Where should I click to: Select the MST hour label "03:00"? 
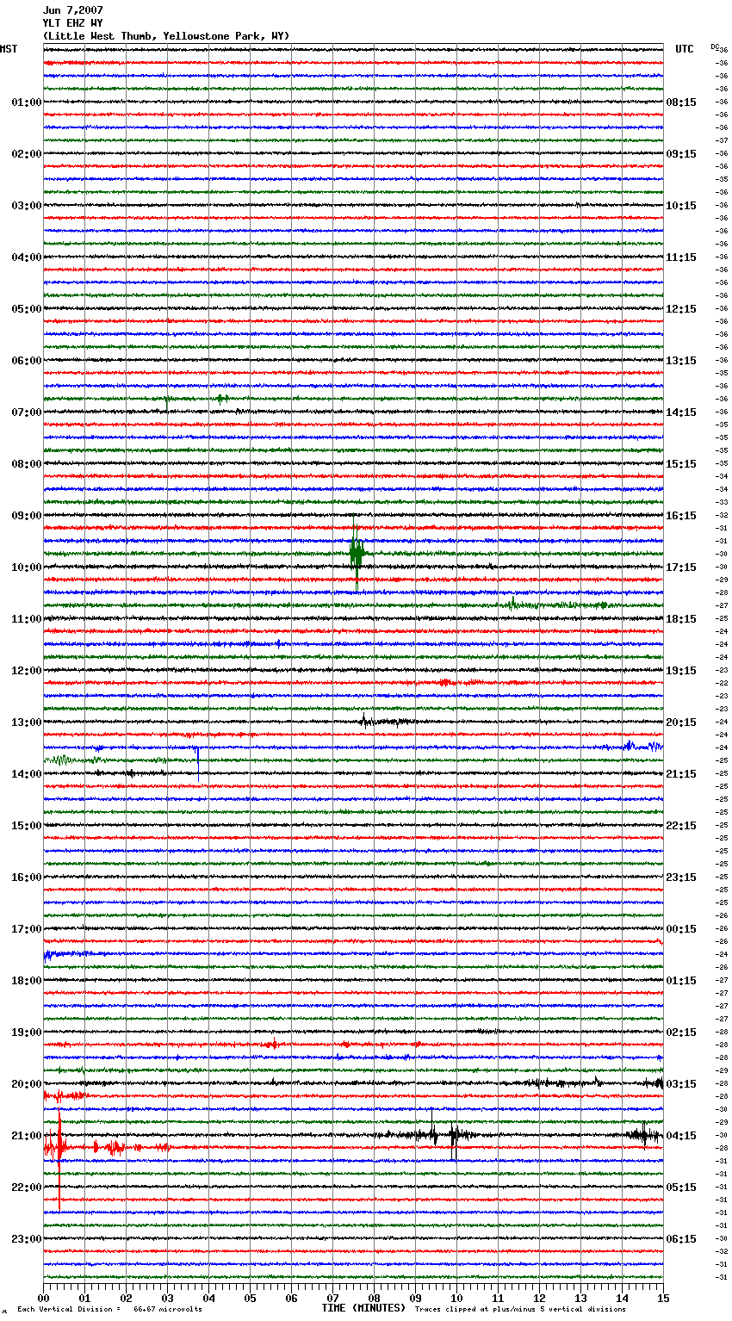click(x=27, y=206)
